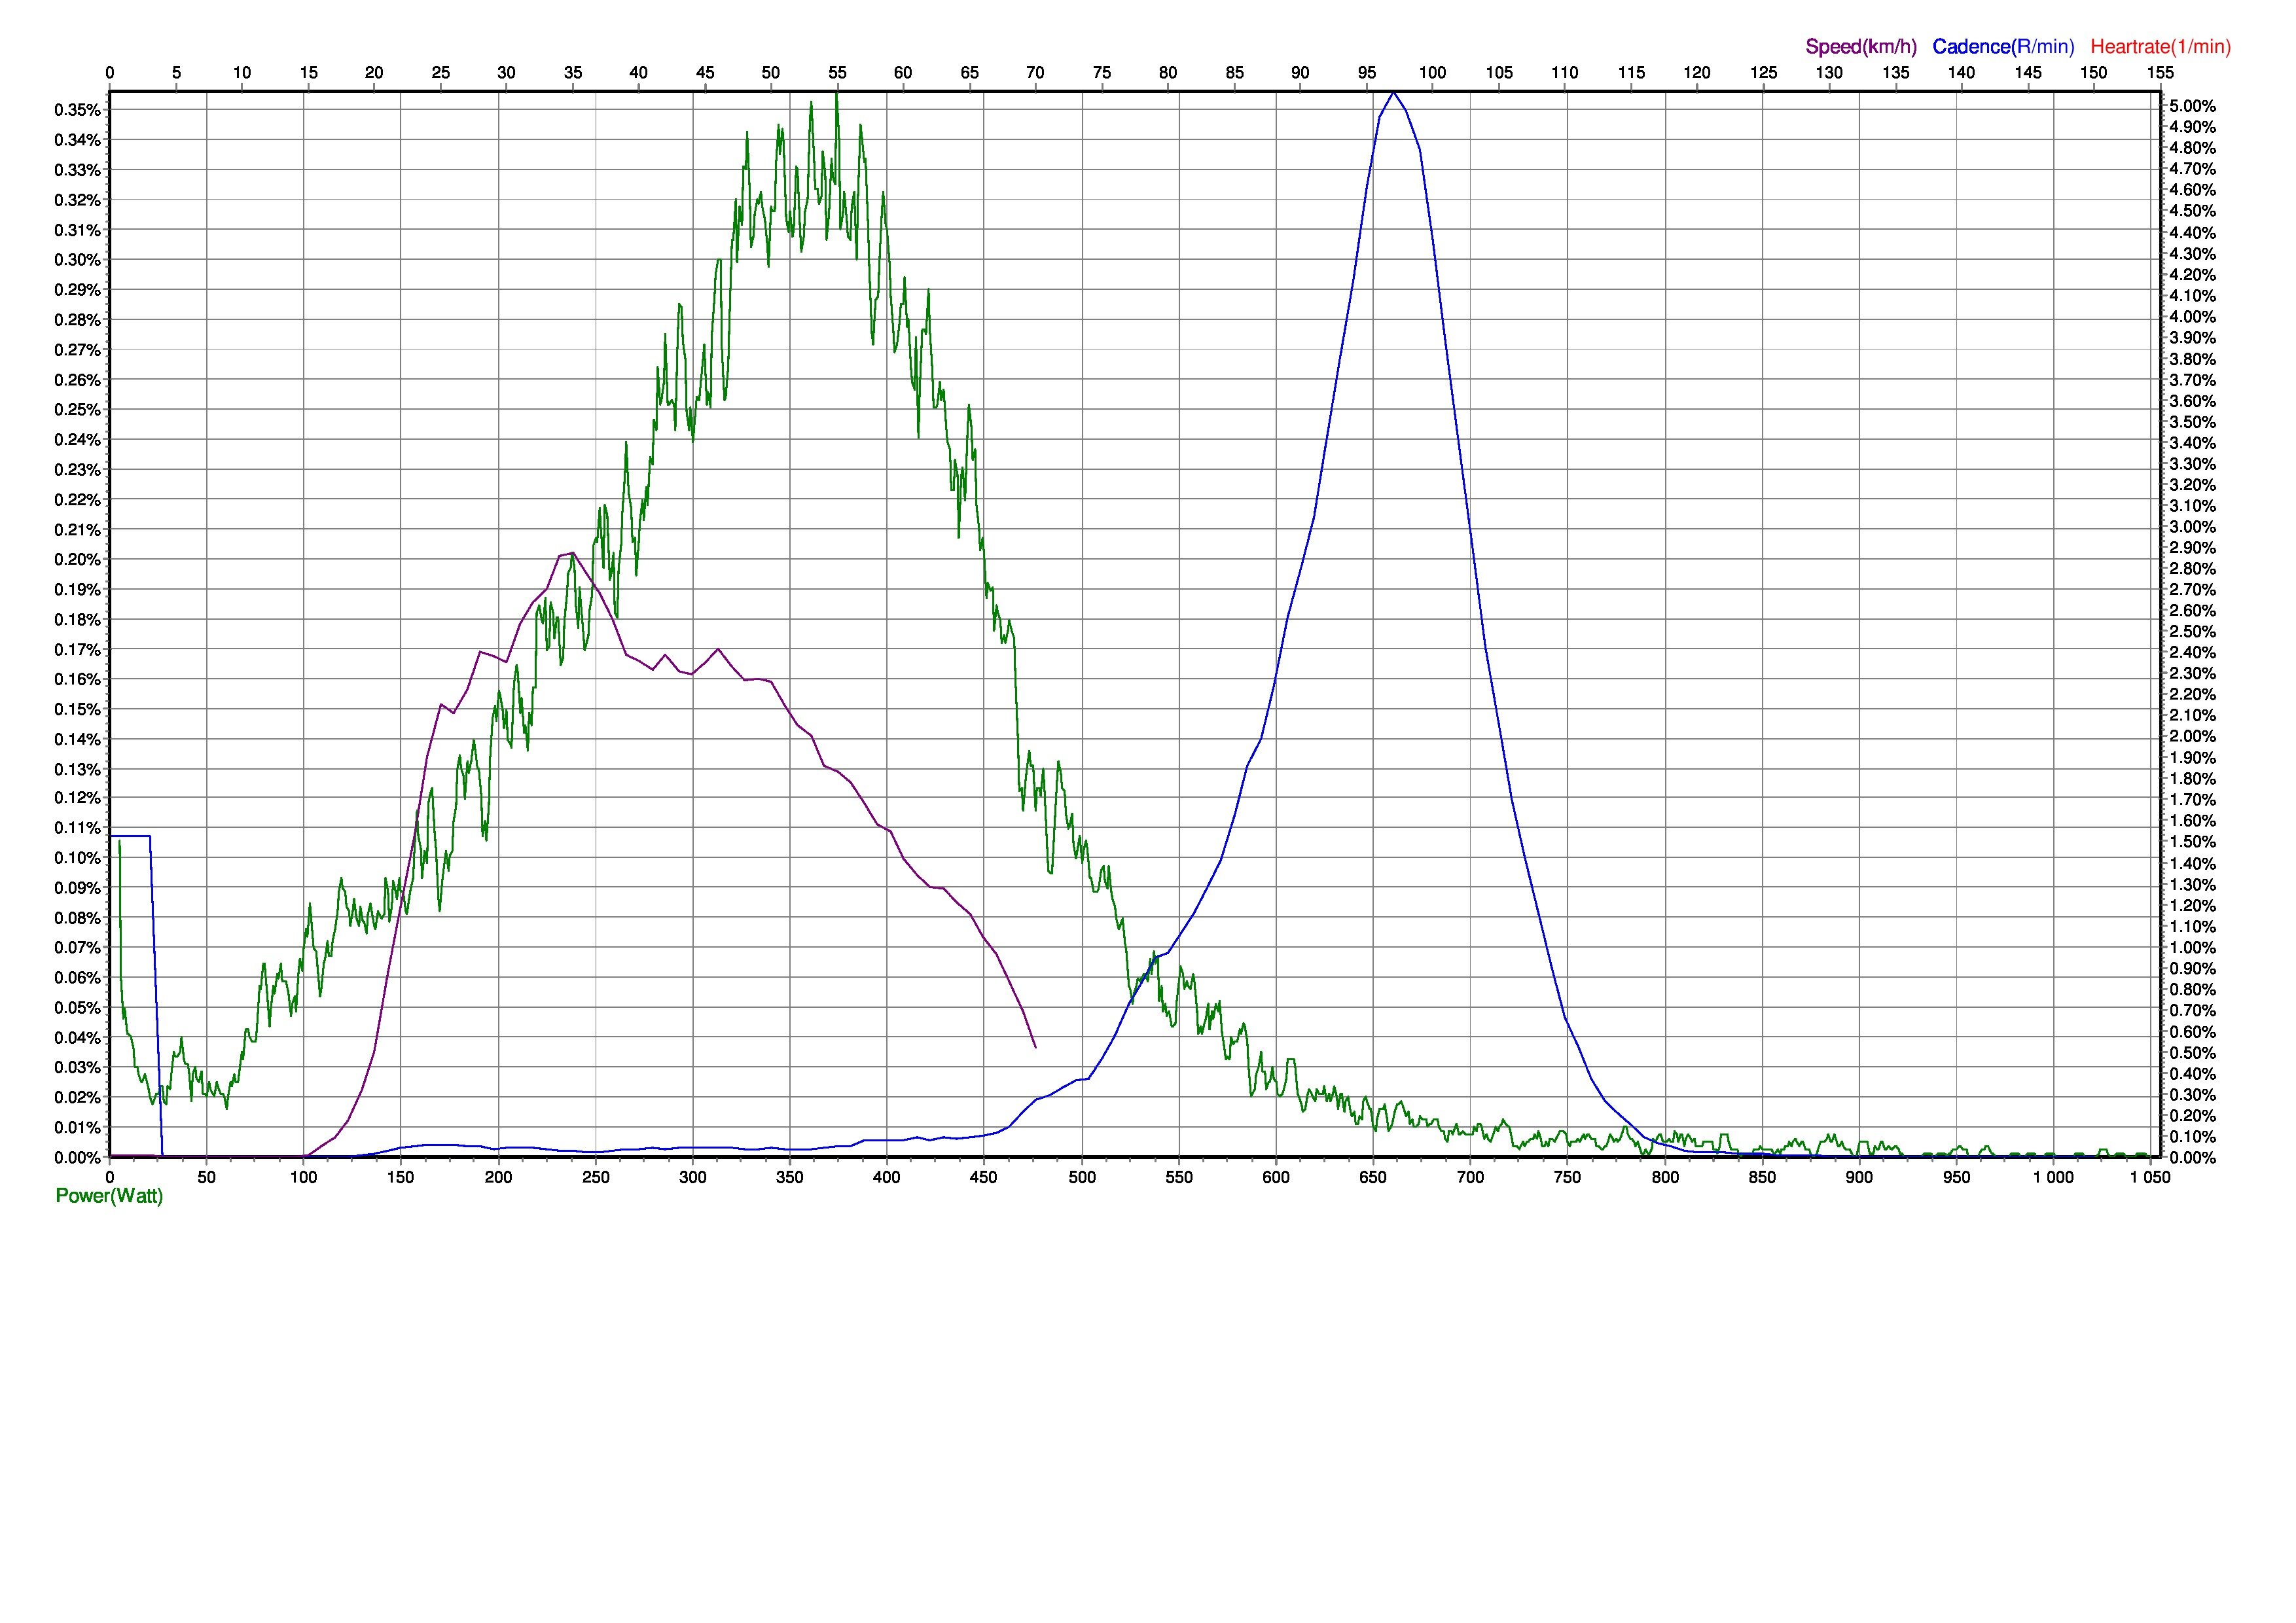Click the 350 tick label

coord(790,1178)
